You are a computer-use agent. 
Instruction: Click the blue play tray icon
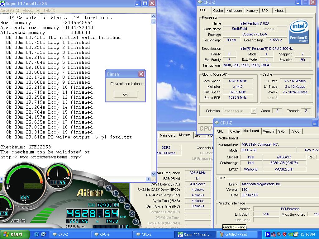tap(268, 234)
